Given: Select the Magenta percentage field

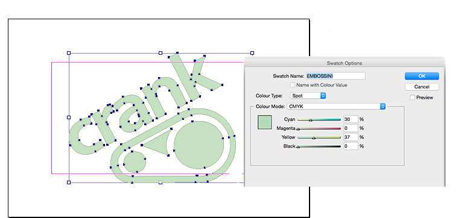Looking at the screenshot, I should tap(351, 128).
